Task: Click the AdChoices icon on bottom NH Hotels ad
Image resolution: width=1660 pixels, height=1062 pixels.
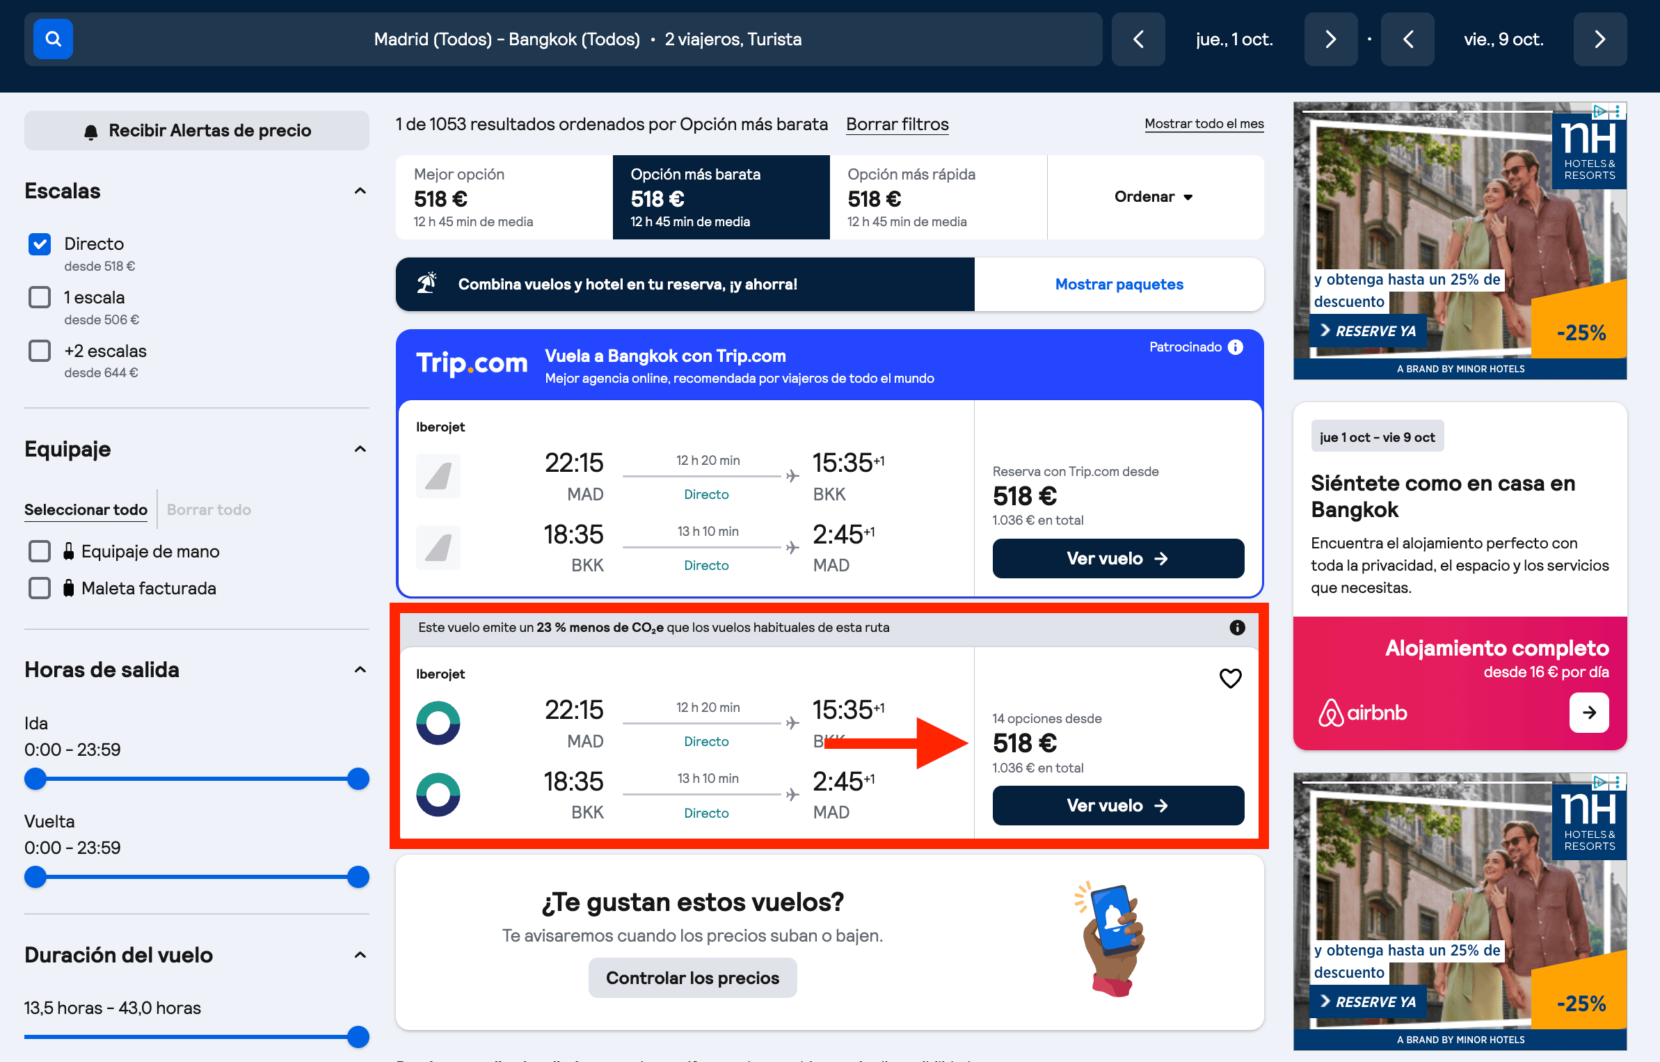Action: coord(1599,782)
